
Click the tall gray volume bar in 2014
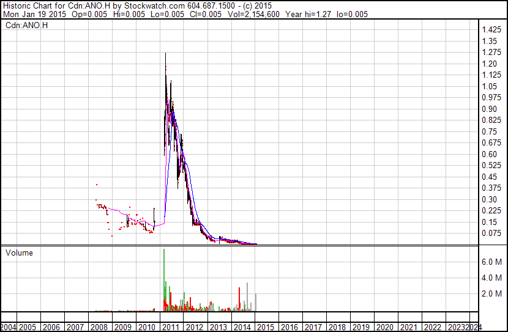(x=247, y=297)
